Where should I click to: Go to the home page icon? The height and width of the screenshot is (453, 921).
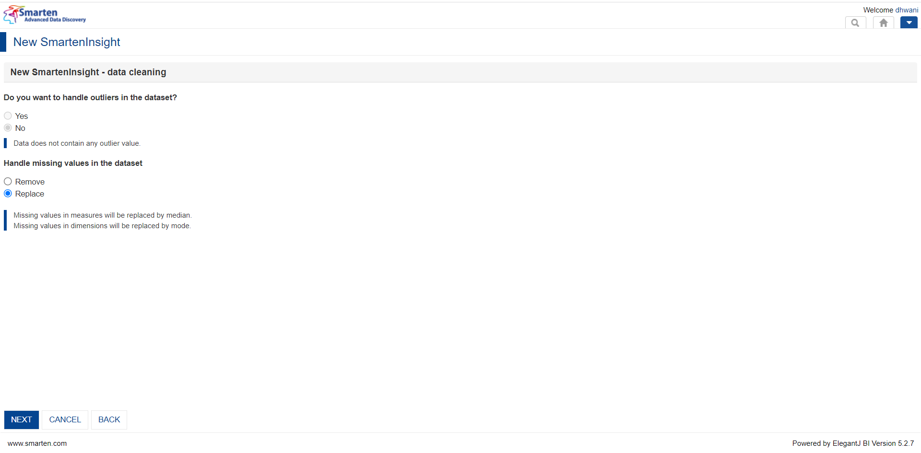[x=883, y=23]
